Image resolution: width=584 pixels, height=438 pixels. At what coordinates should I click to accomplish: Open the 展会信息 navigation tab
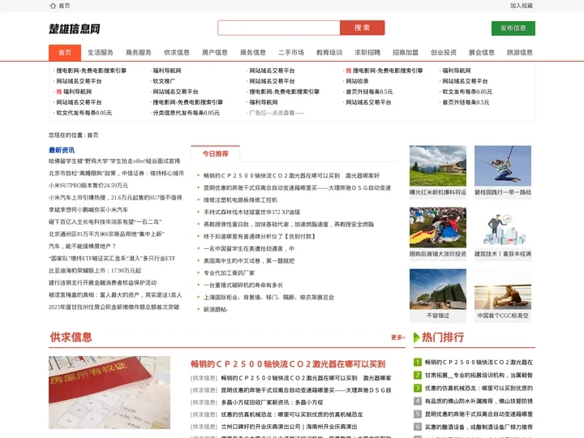point(482,53)
